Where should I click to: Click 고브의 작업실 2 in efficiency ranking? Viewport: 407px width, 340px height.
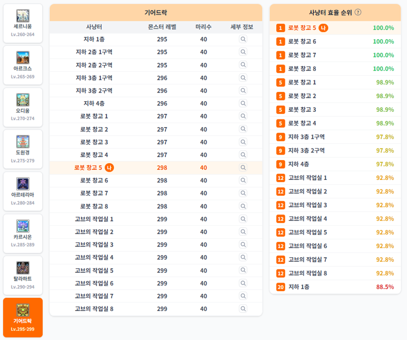pyautogui.click(x=335, y=192)
